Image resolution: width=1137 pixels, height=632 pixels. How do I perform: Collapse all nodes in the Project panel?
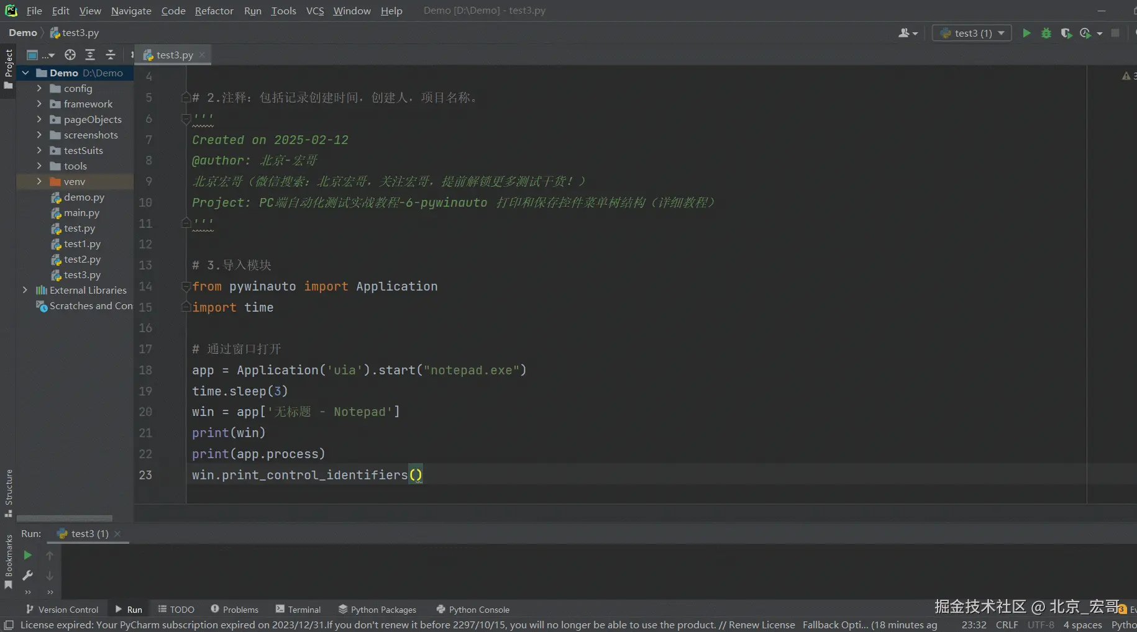(111, 55)
